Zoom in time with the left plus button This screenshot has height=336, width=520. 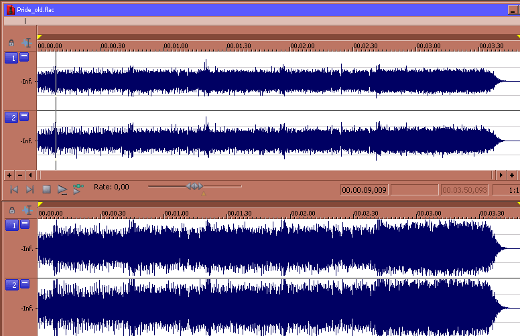click(x=9, y=175)
